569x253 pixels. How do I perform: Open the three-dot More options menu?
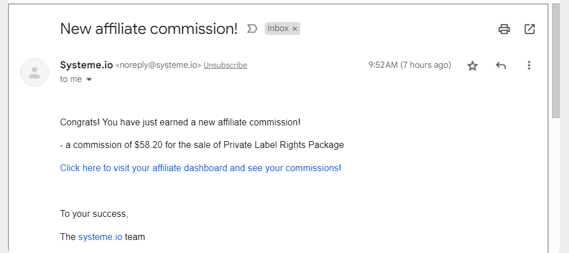529,66
